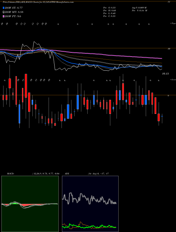This screenshot has width=176, height=232.
Task: Click the y-axis label 9 on the lower line
Action: pyautogui.click(x=168, y=96)
